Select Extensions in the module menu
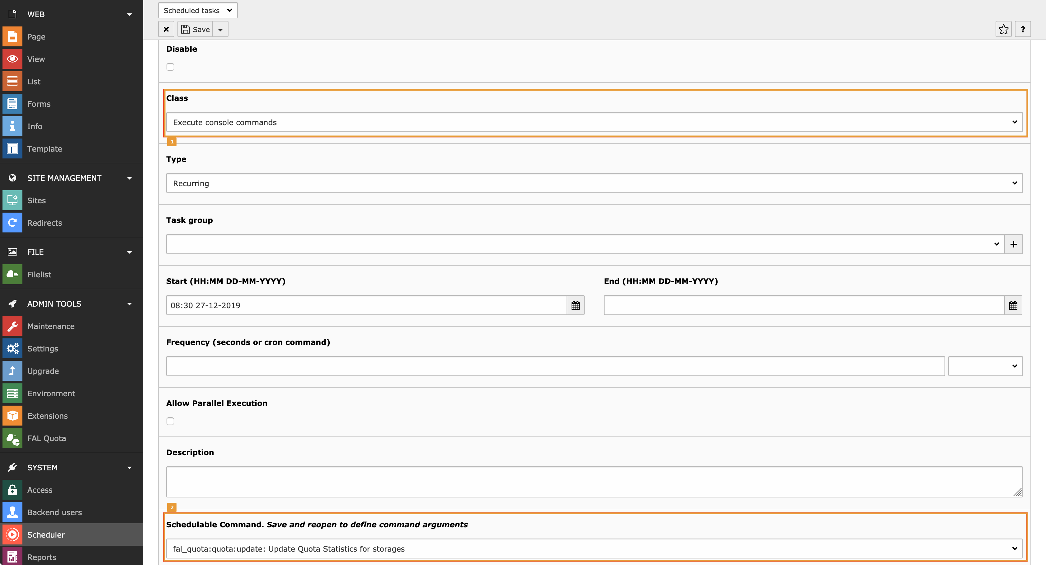 coord(72,416)
